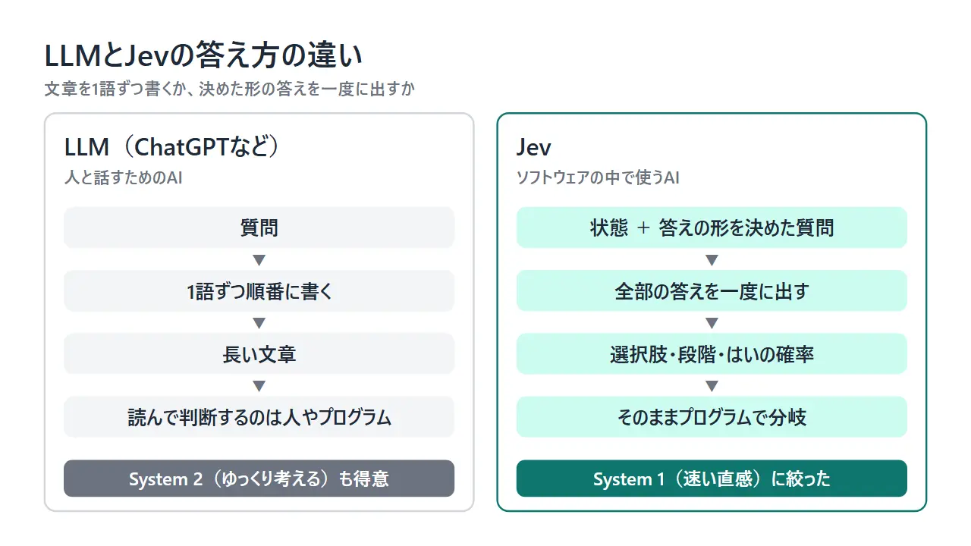Image resolution: width=971 pixels, height=546 pixels.
Task: Click the gray "System 2（ゆっくり考える）も得意" bar
Action: (259, 479)
